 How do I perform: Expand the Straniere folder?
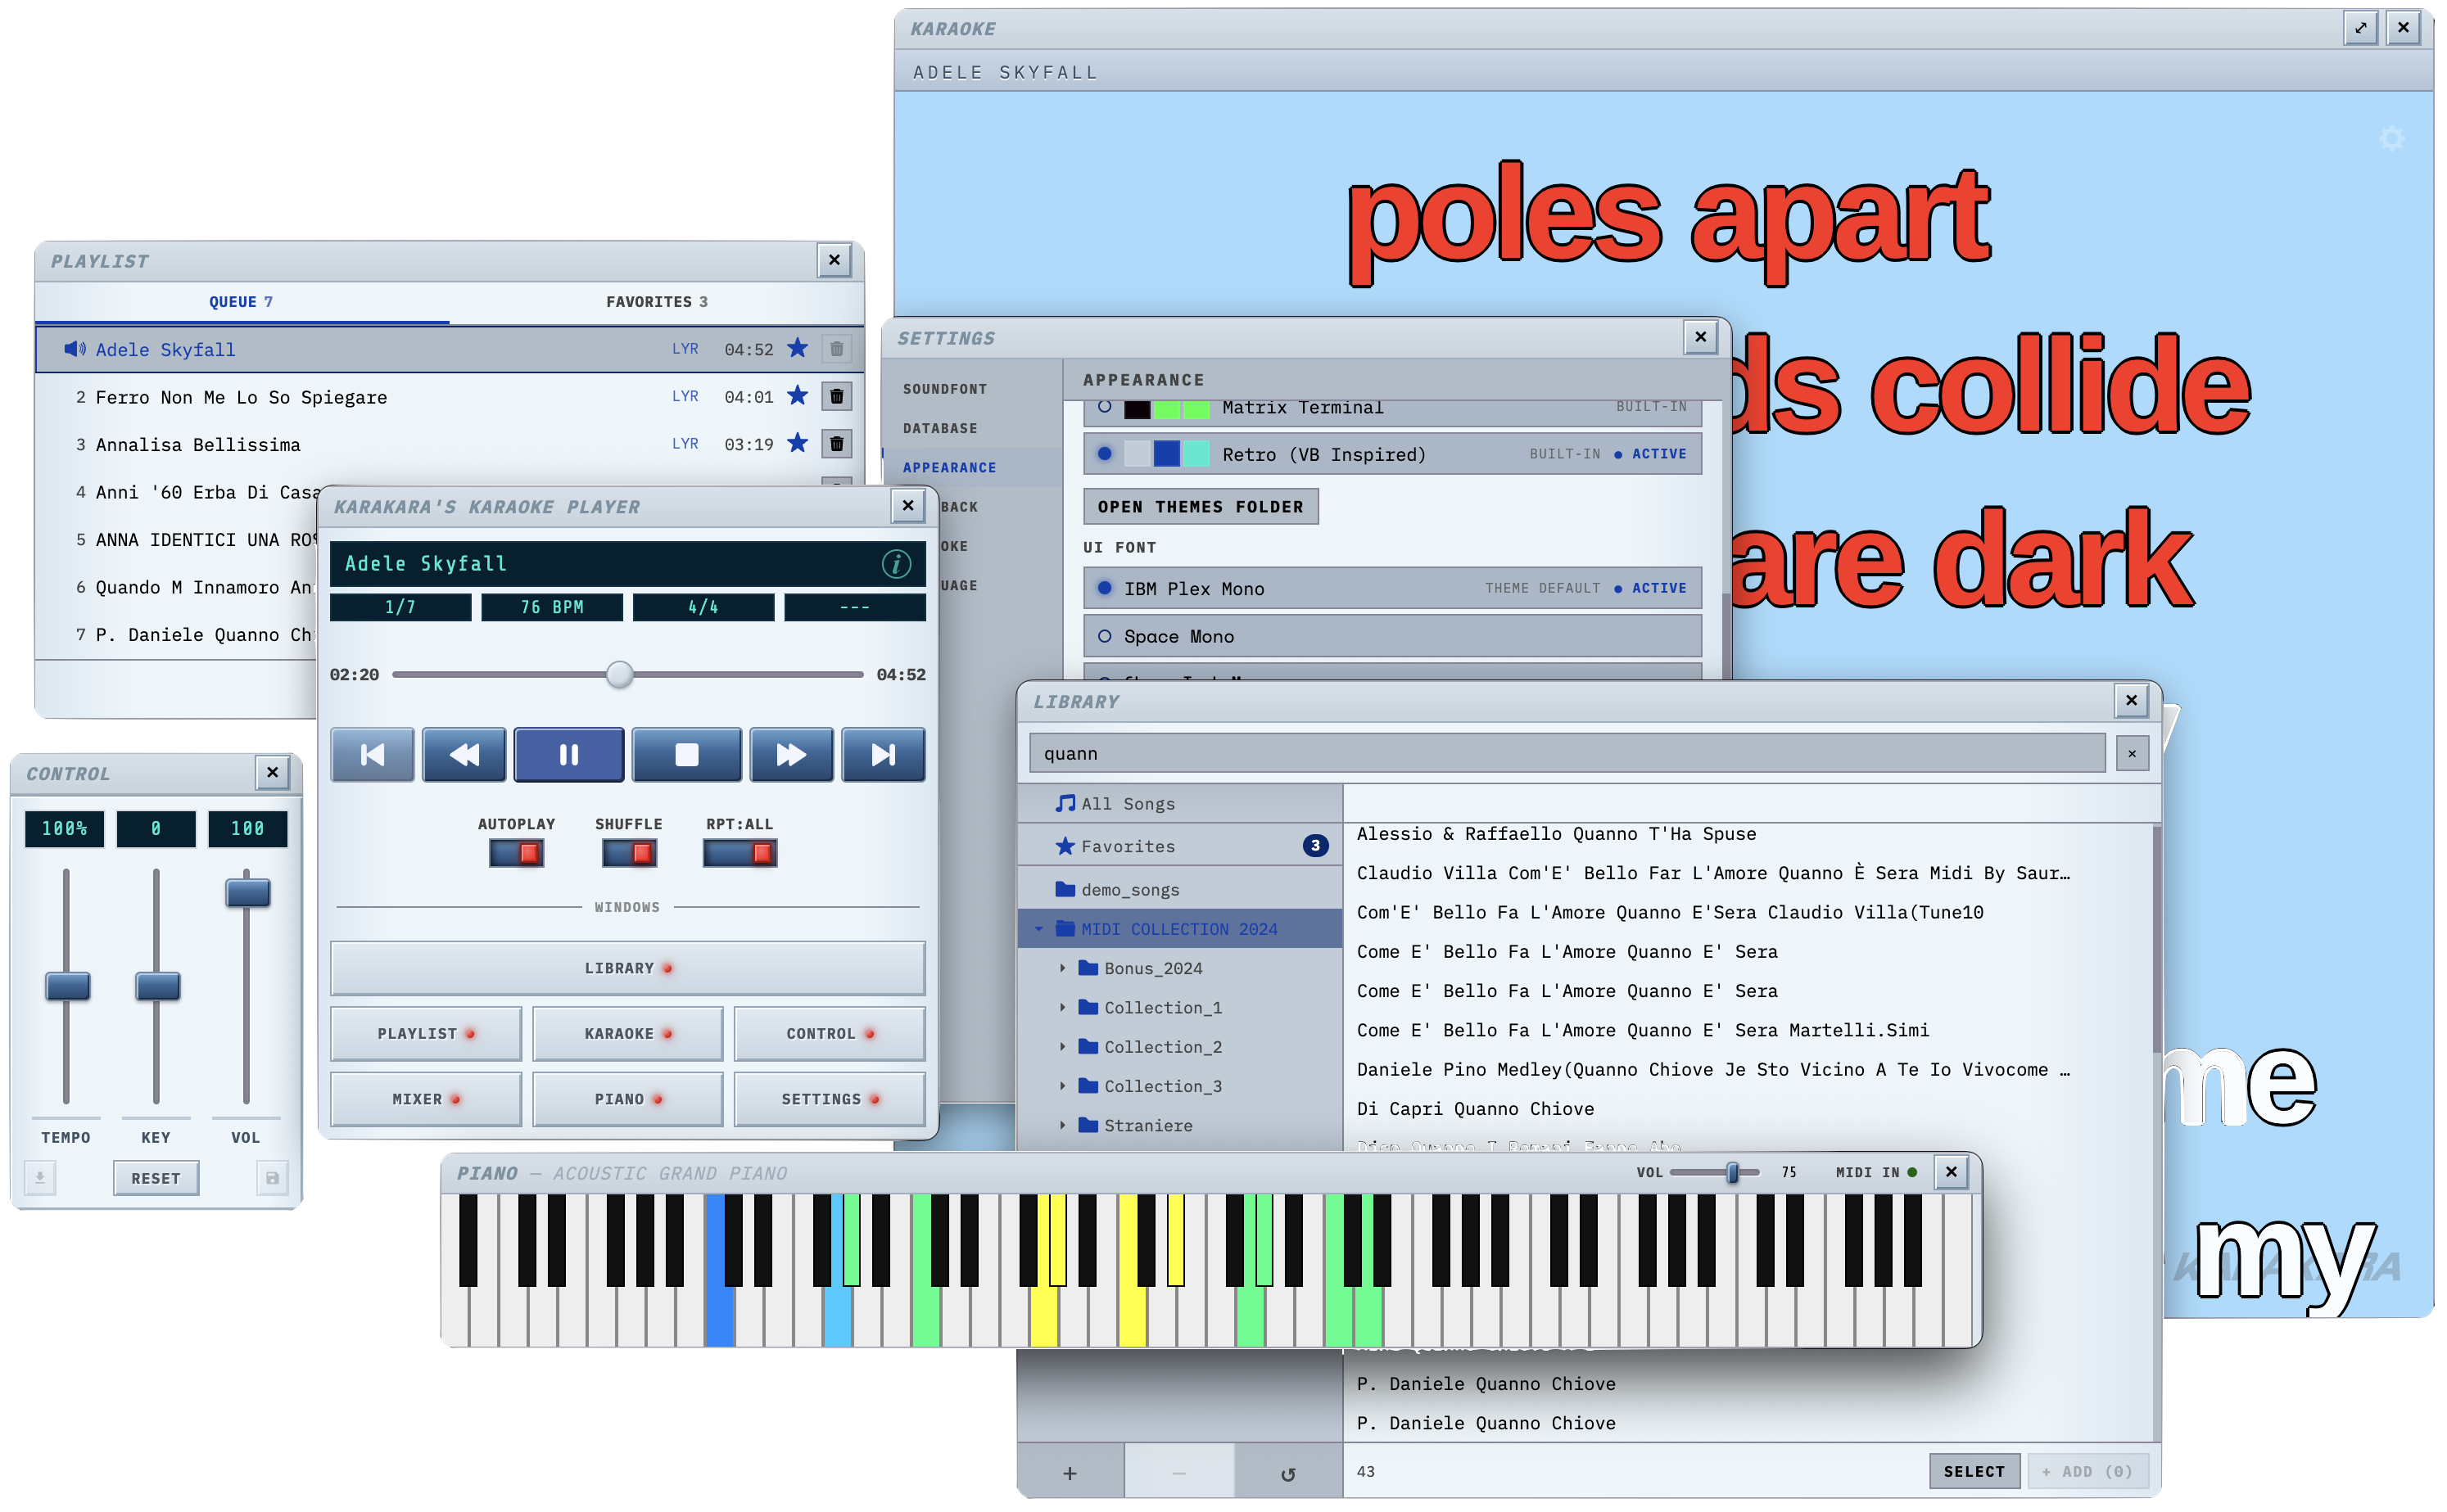pyautogui.click(x=1062, y=1125)
